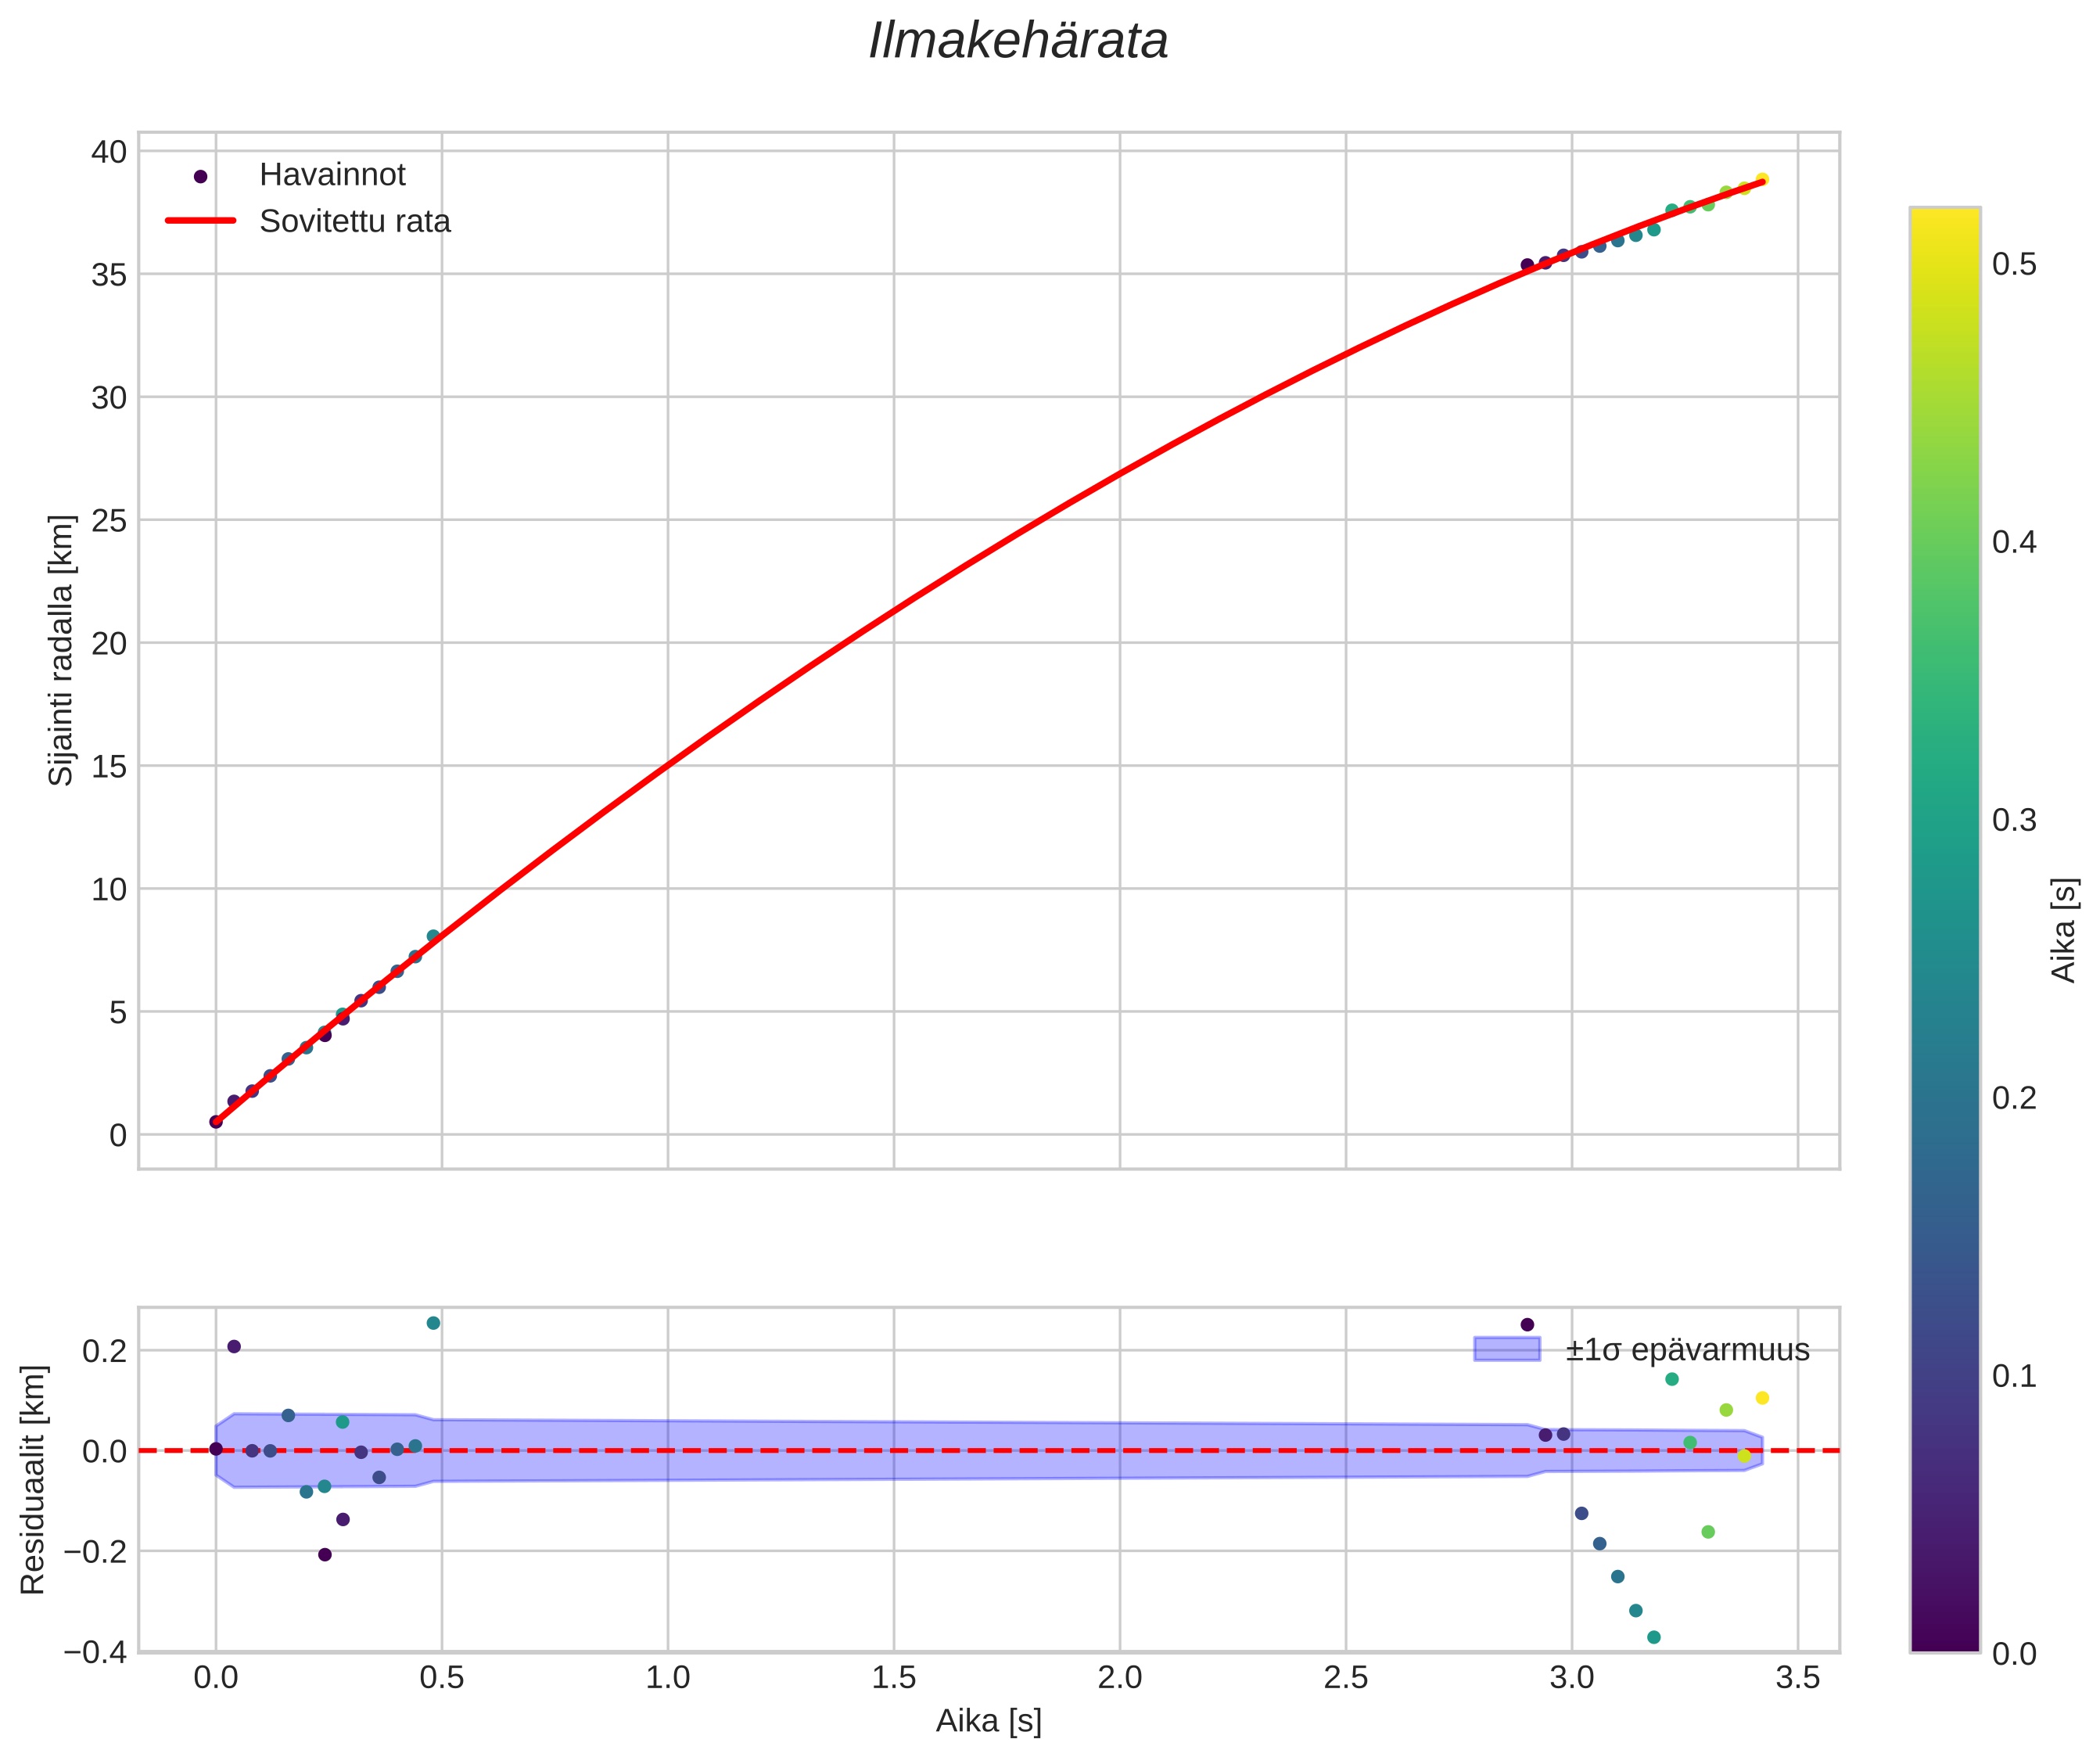Click the dark residual point above 0.2 at 2.9 s

(1527, 1325)
